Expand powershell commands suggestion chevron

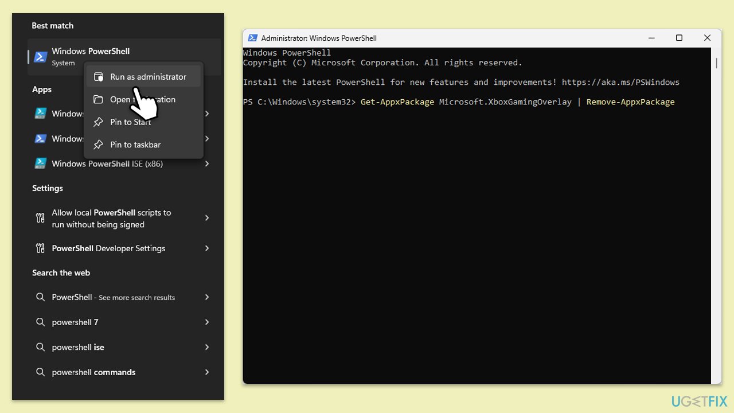207,372
